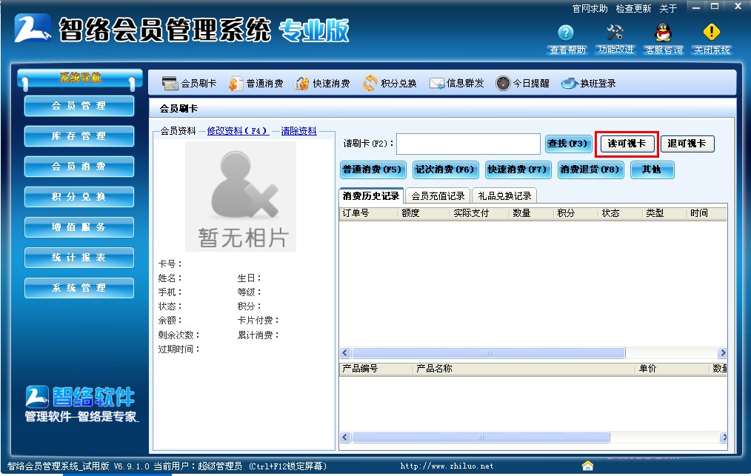
Task: Open the 积分兑换 toolbar icon
Action: [x=370, y=84]
